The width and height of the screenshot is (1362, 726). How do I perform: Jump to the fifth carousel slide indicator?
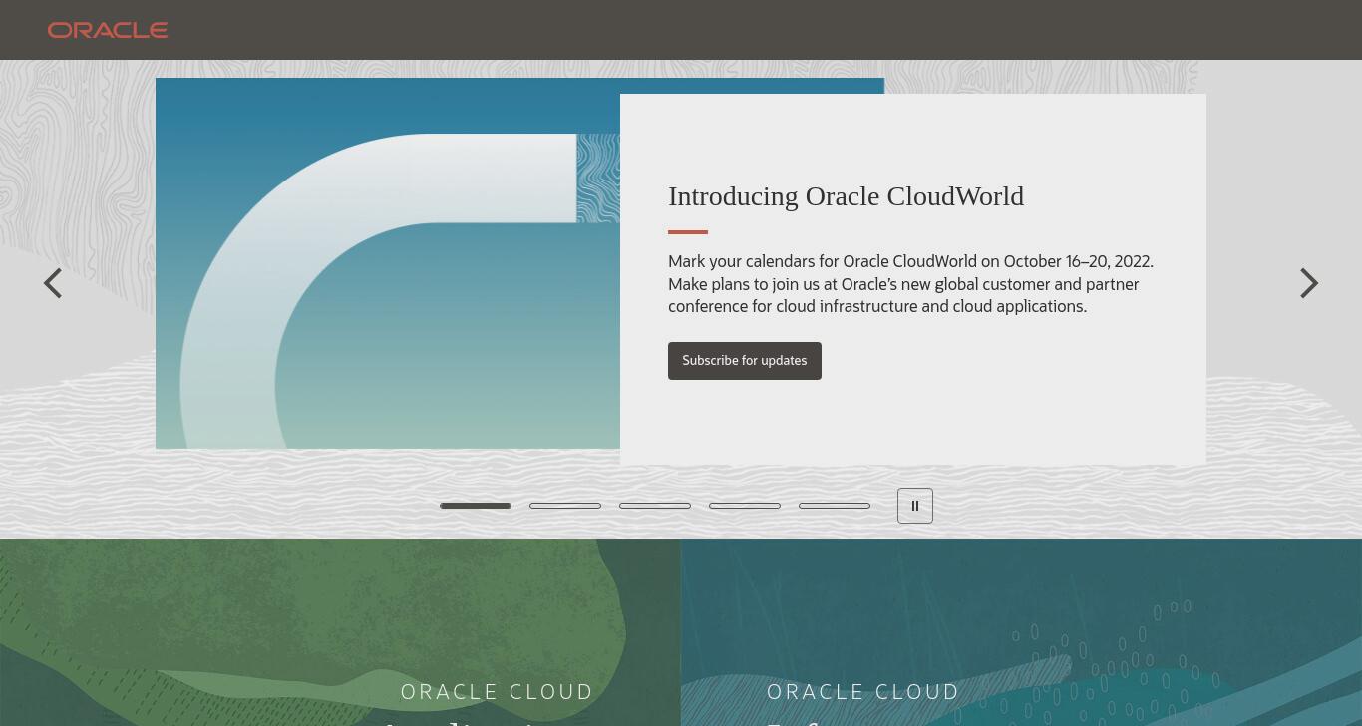pyautogui.click(x=835, y=506)
